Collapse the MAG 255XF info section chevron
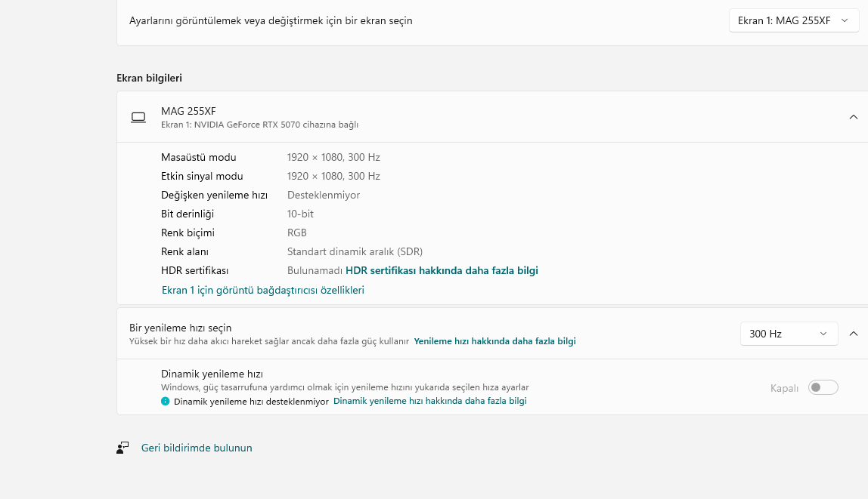The height and width of the screenshot is (499, 868). click(853, 117)
